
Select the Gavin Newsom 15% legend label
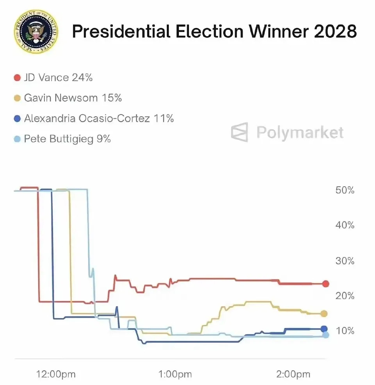coord(73,98)
